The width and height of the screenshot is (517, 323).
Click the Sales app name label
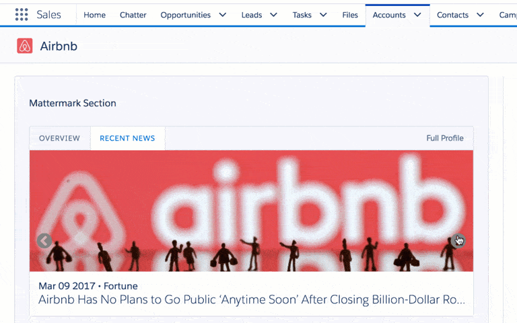48,15
